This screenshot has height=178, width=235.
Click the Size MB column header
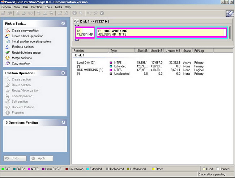click(x=142, y=51)
